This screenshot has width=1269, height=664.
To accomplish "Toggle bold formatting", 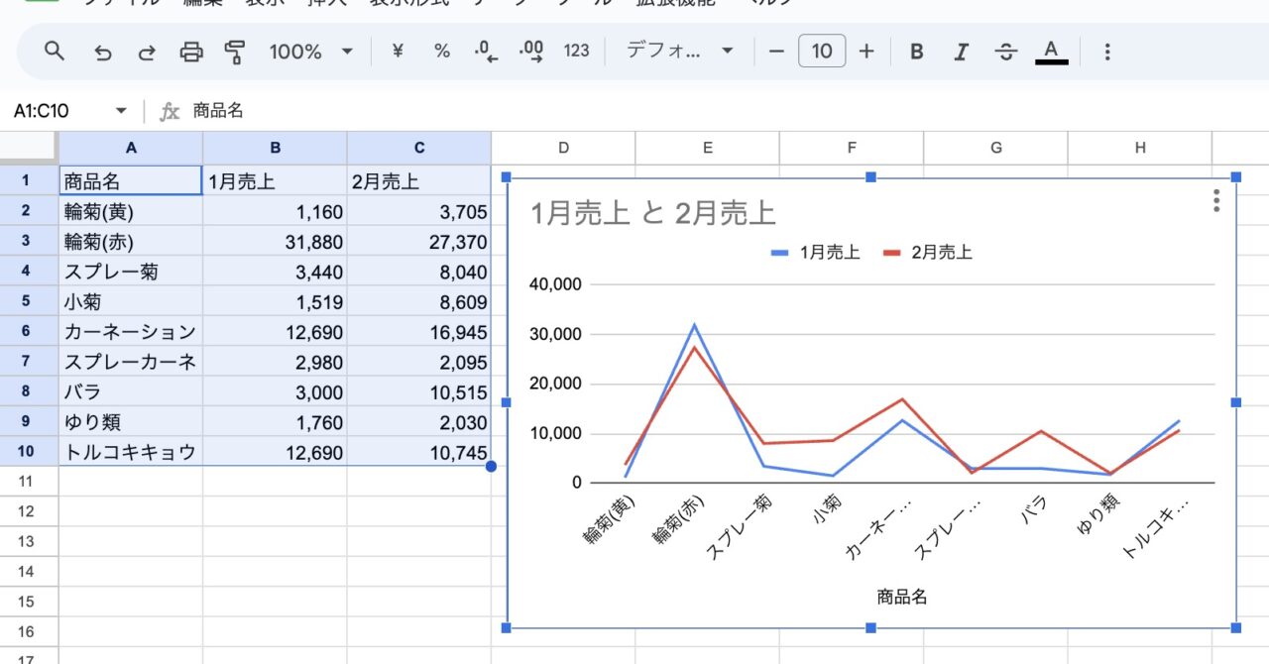I will click(x=916, y=52).
